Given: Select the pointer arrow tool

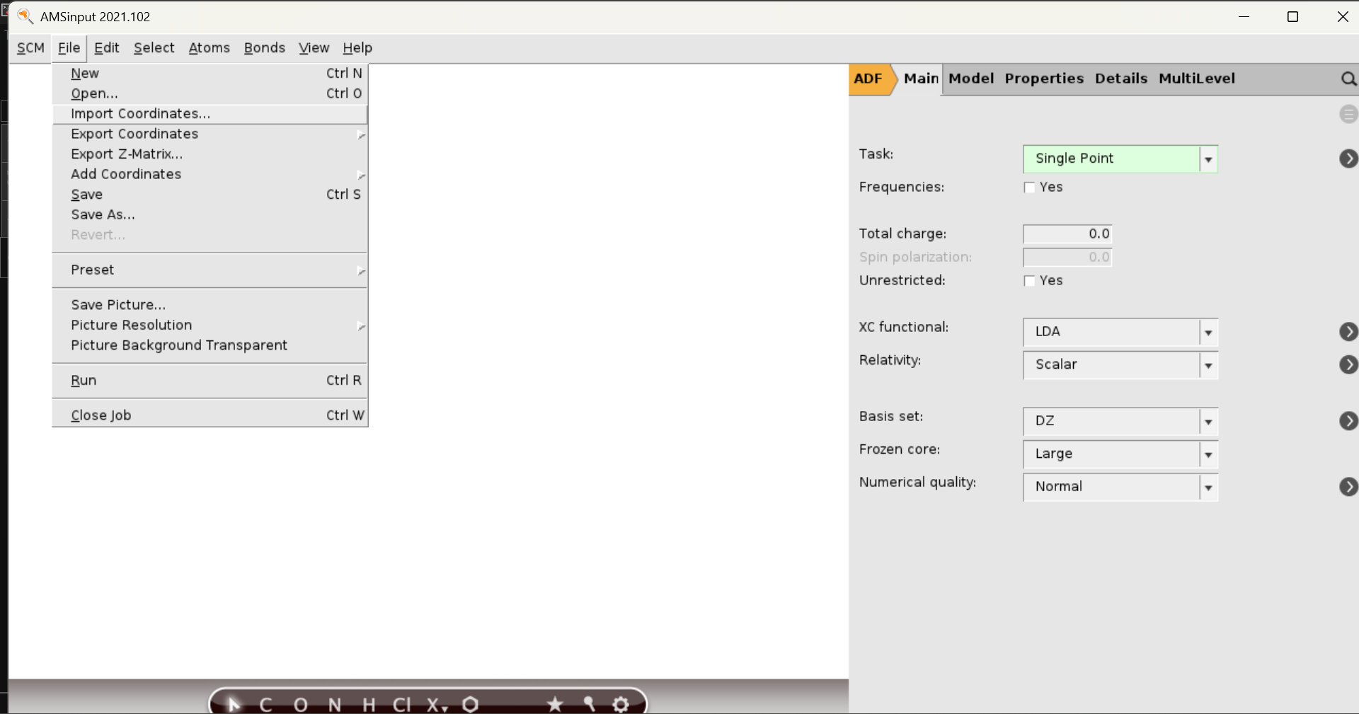Looking at the screenshot, I should pyautogui.click(x=234, y=704).
